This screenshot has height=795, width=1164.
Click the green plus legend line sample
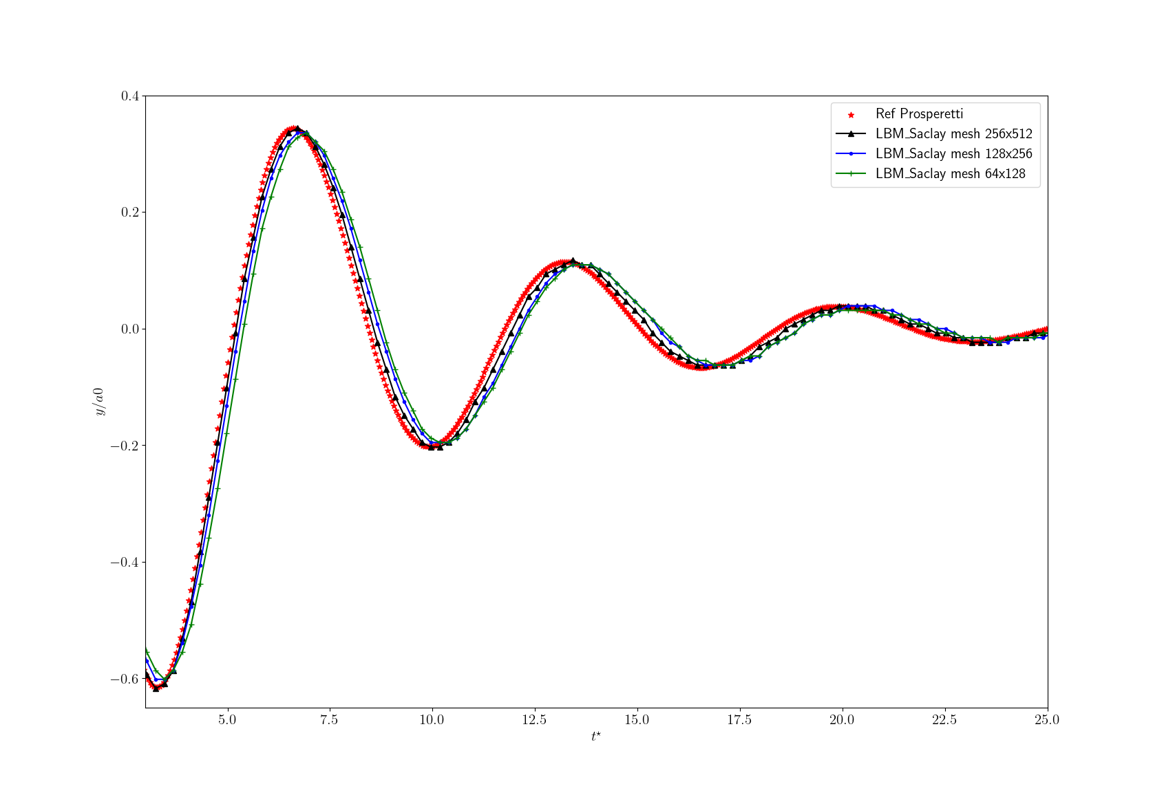point(851,174)
